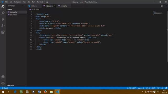Viewport: 168px width, 94px height.
Task: Open the Explorer views and more actions ellipsis
Action: tap(24, 6)
